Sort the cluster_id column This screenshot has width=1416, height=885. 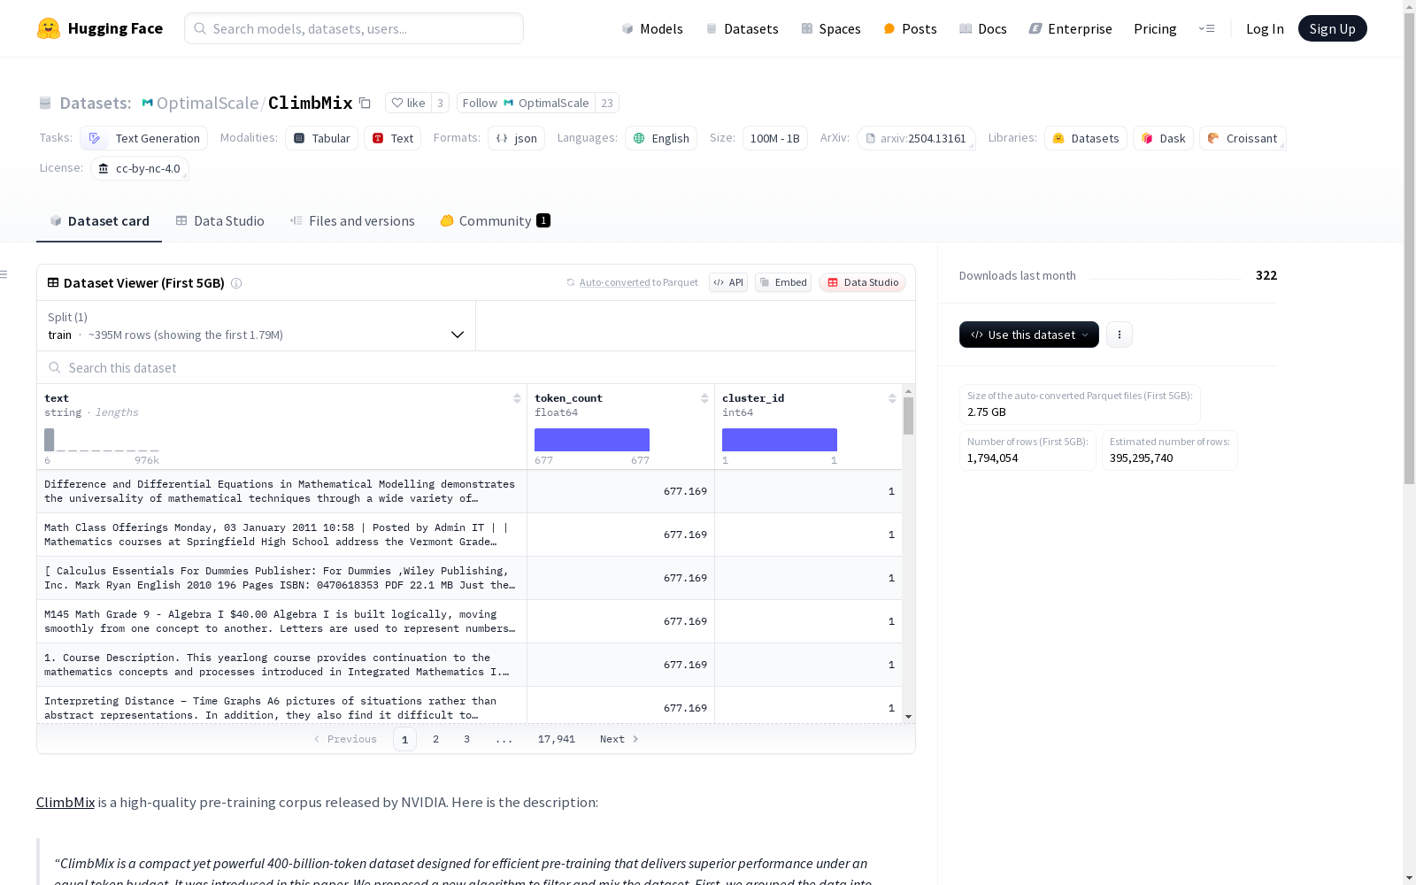pos(892,398)
